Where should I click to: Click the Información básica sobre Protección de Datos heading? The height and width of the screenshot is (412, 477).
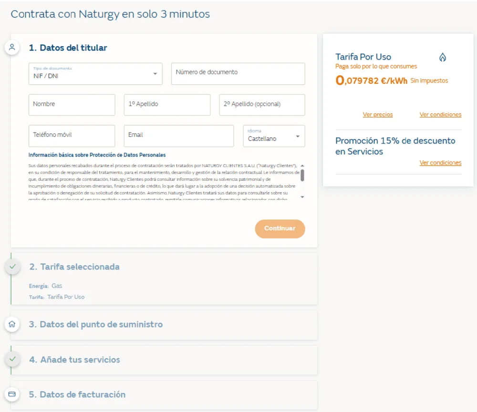pos(97,155)
